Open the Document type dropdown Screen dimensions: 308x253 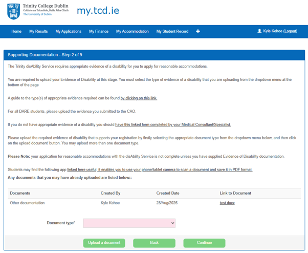129,223
